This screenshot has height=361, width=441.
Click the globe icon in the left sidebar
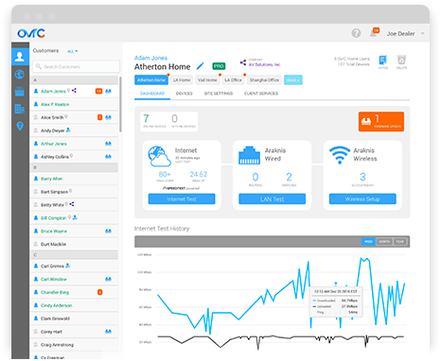(20, 75)
